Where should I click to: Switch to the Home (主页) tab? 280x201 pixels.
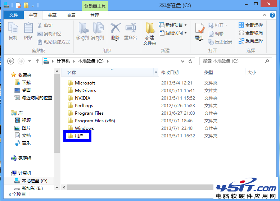point(33,15)
